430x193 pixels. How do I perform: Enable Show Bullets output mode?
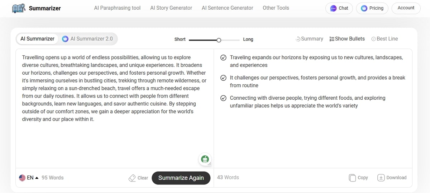click(347, 39)
